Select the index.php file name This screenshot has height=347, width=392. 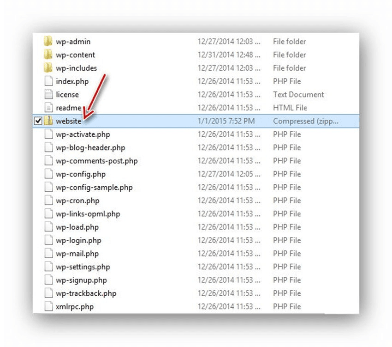[72, 81]
